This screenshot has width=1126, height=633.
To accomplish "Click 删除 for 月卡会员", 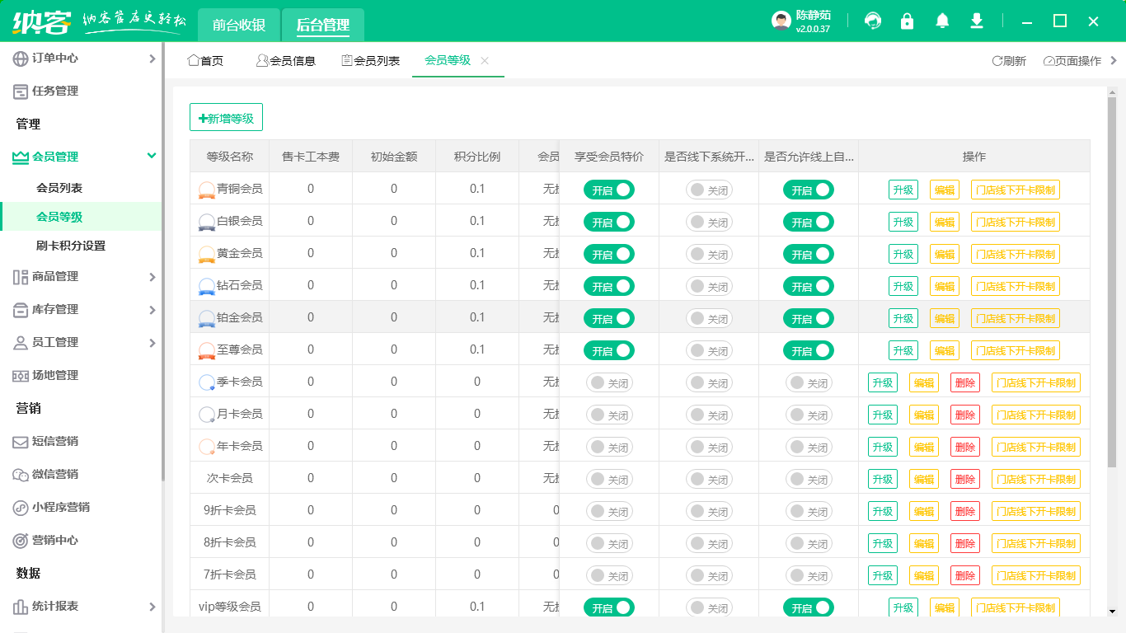I will coord(964,415).
